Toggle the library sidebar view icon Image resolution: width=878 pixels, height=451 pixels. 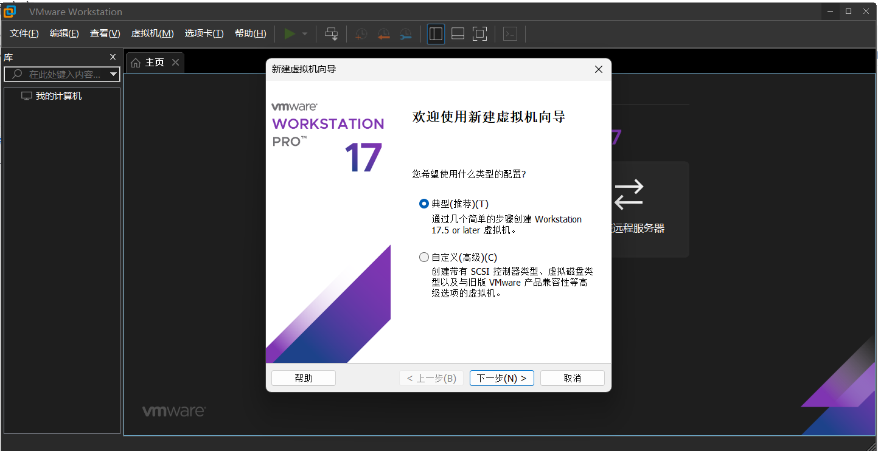(x=436, y=34)
